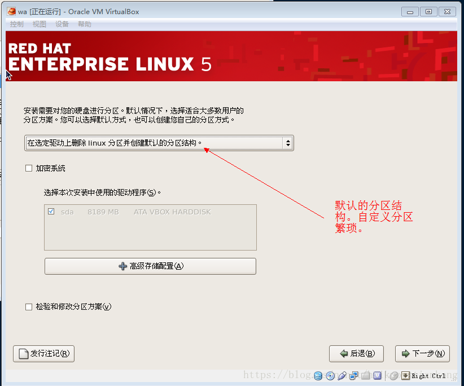Go back with 后退(B) button
The image size is (464, 386).
(356, 354)
